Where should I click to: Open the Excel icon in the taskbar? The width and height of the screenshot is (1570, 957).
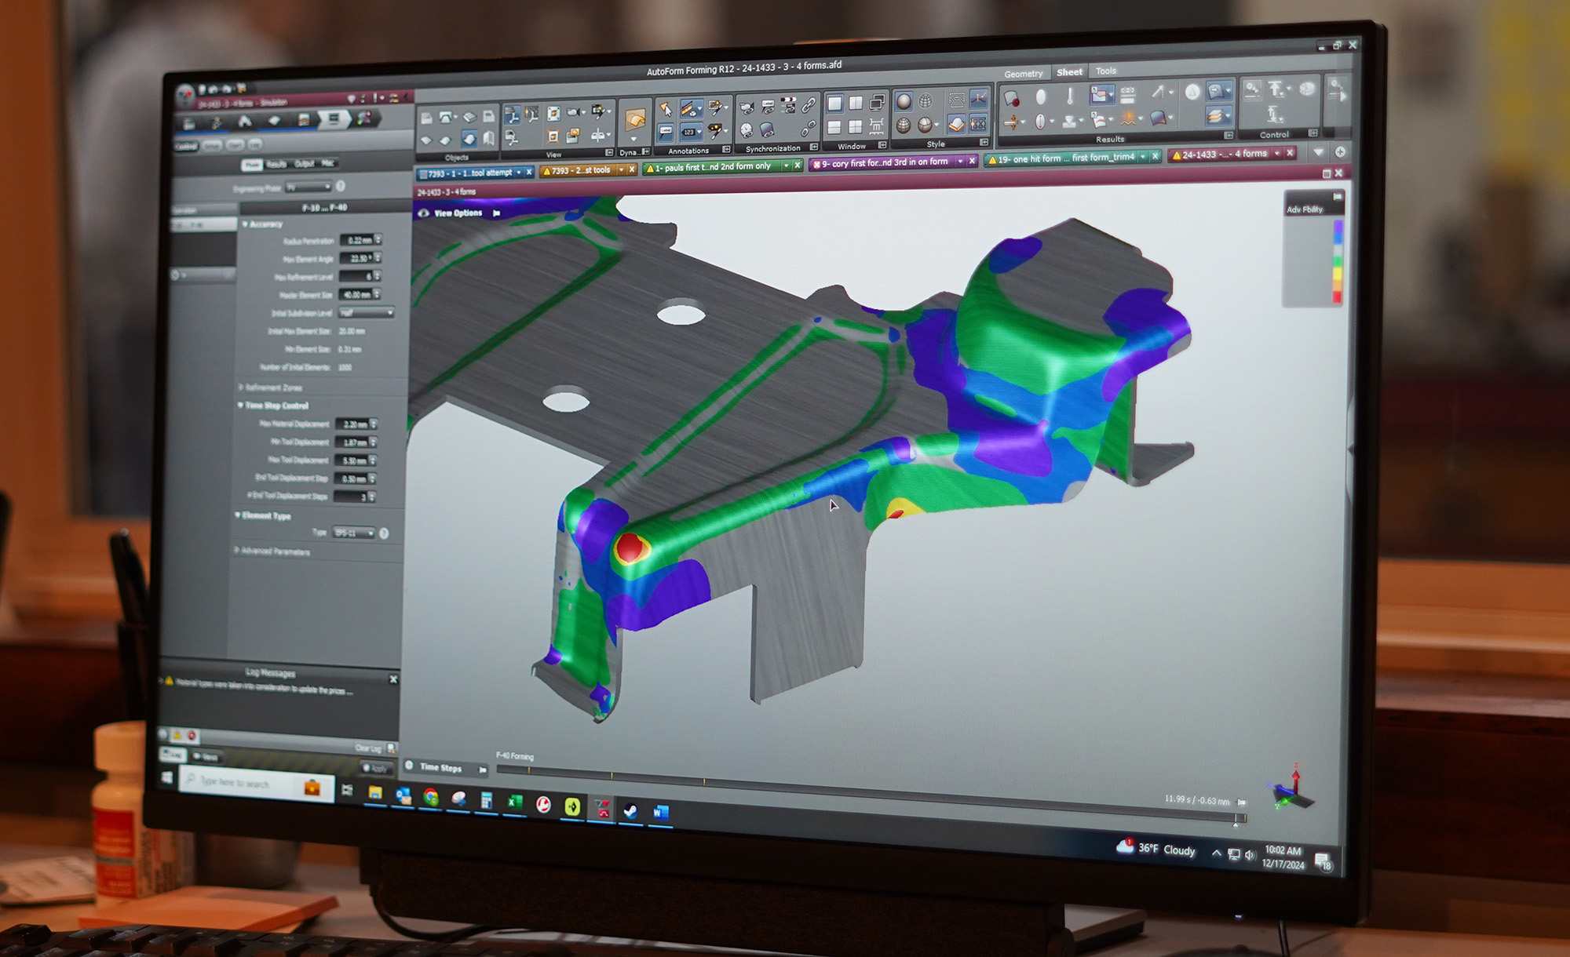tap(515, 802)
